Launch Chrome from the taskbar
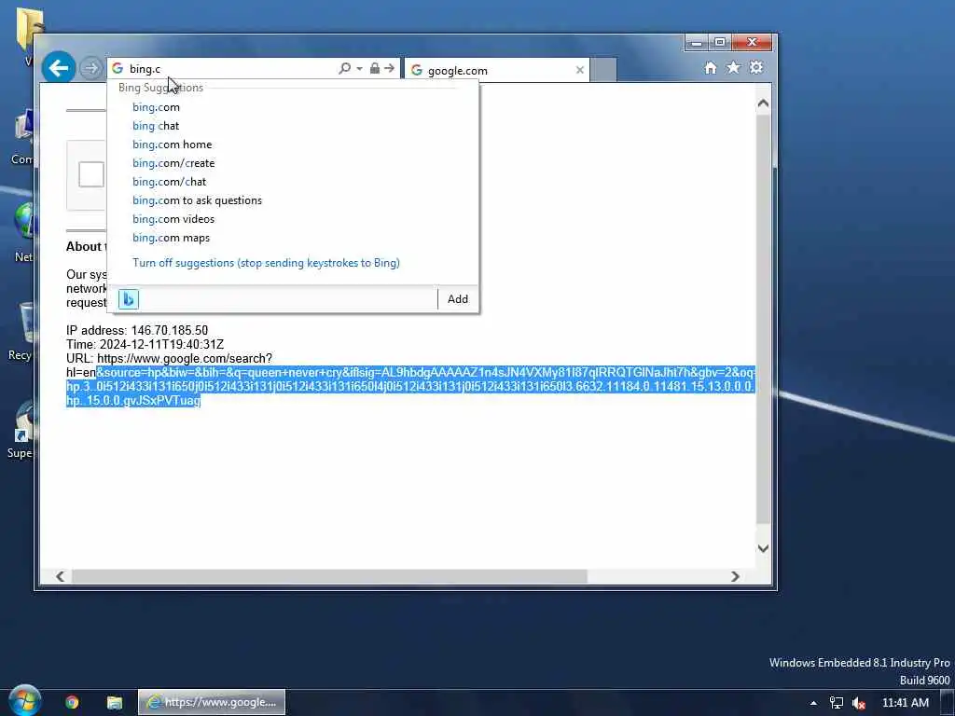 point(72,703)
